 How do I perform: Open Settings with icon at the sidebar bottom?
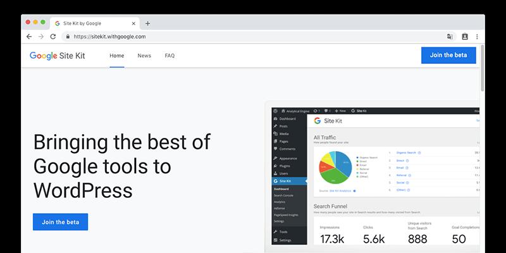click(x=290, y=240)
